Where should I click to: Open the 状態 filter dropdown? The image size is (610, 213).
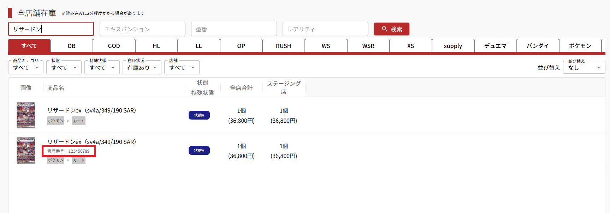64,67
